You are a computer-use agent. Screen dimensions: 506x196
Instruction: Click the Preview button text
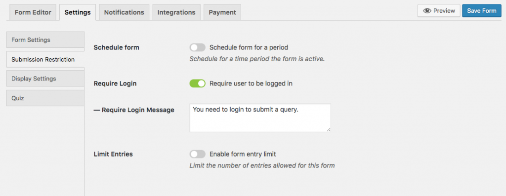(444, 11)
